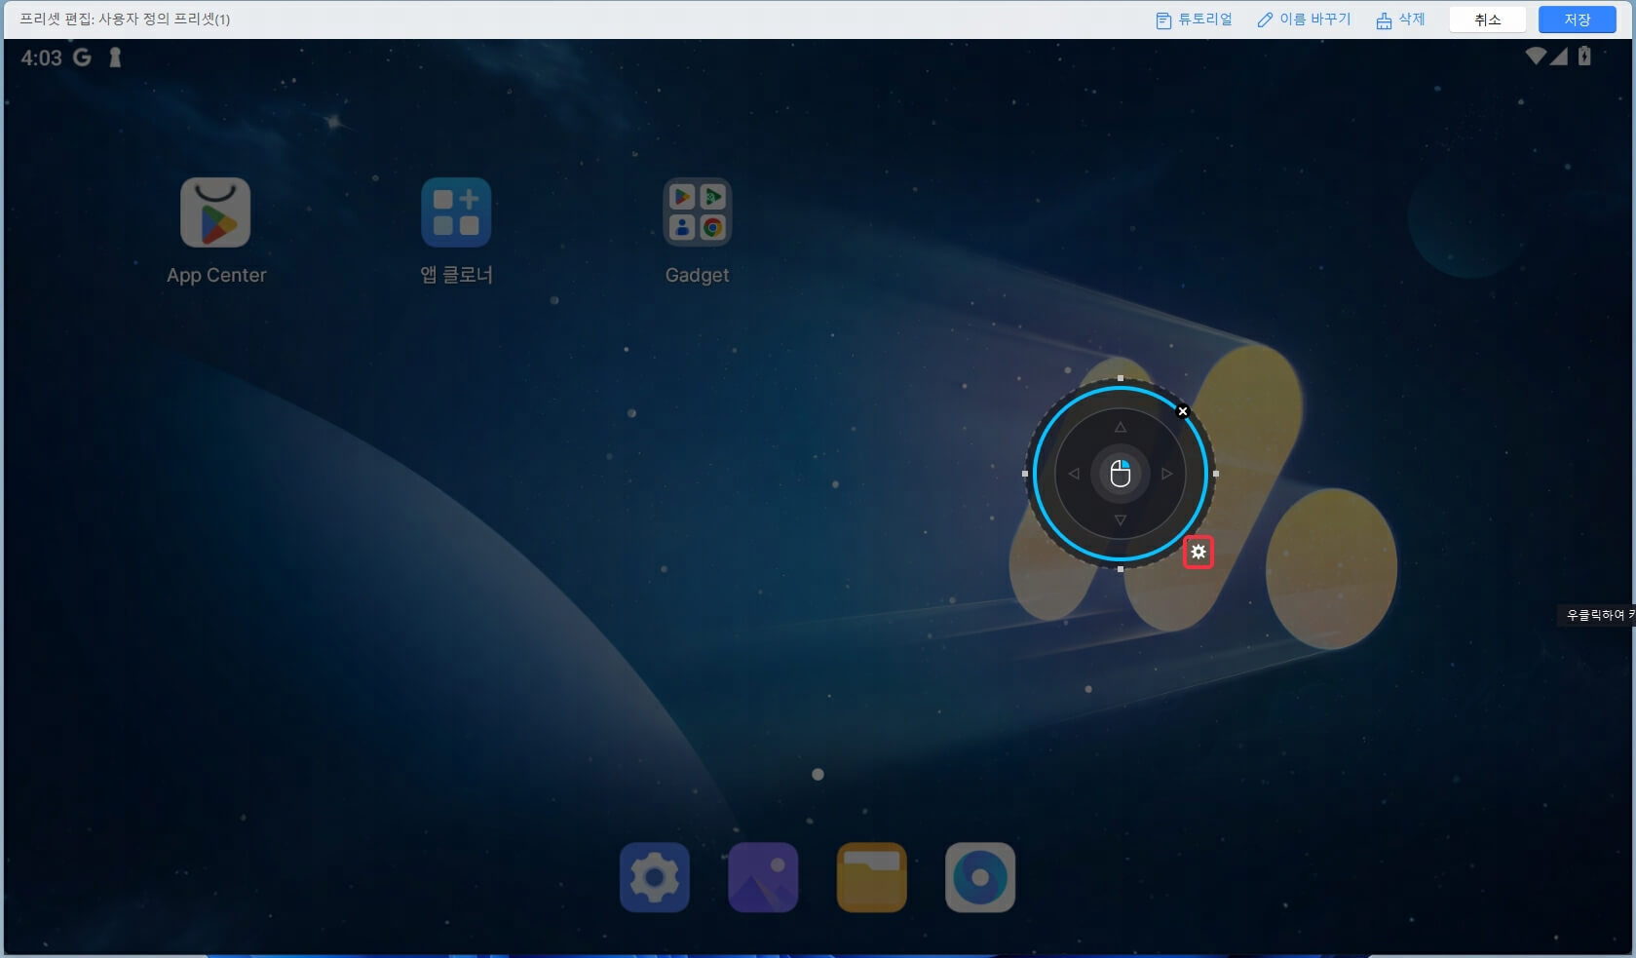Open the D-pad settings gear icon
Viewport: 1636px width, 958px height.
(1198, 553)
